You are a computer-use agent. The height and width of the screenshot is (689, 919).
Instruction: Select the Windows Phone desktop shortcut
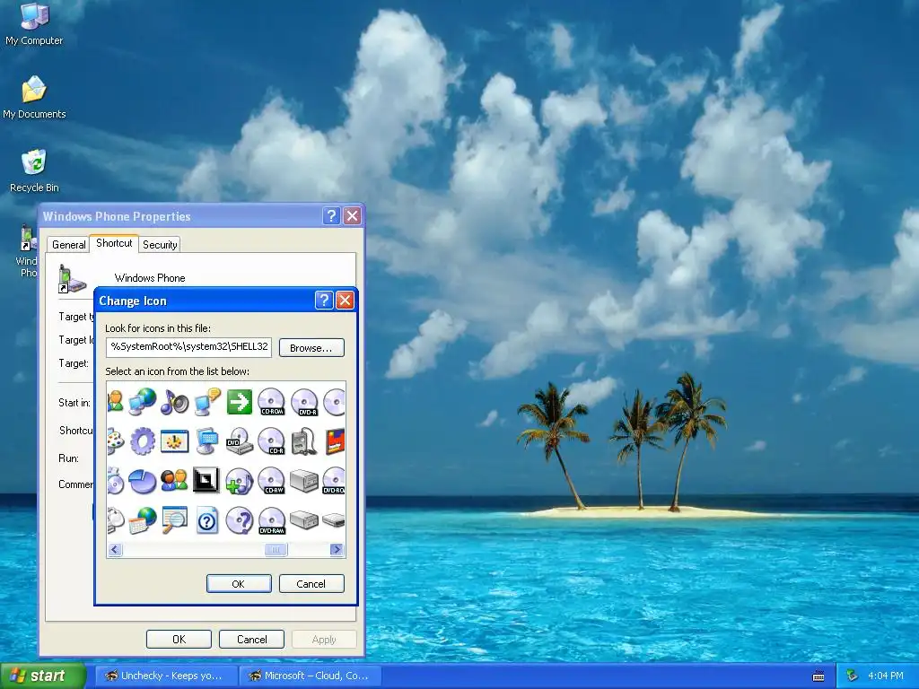pyautogui.click(x=27, y=252)
